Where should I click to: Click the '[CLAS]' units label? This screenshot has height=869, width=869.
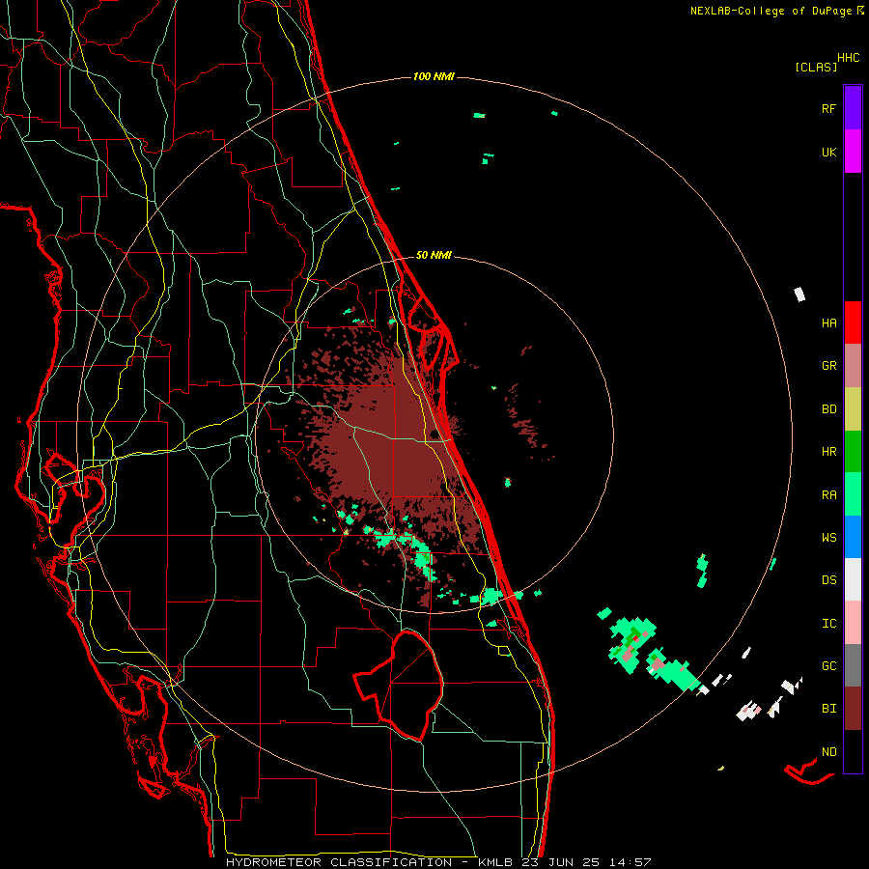816,67
